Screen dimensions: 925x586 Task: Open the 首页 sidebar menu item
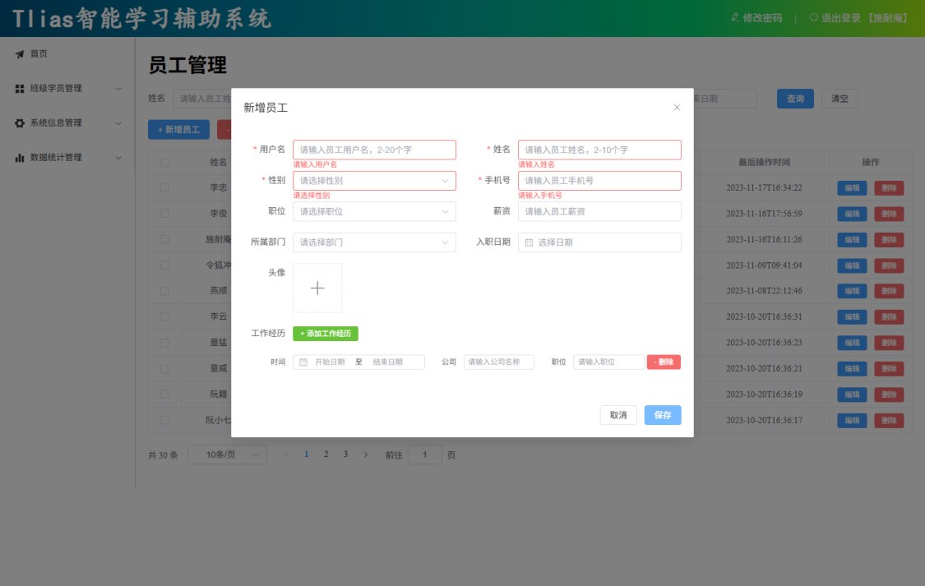pos(68,54)
